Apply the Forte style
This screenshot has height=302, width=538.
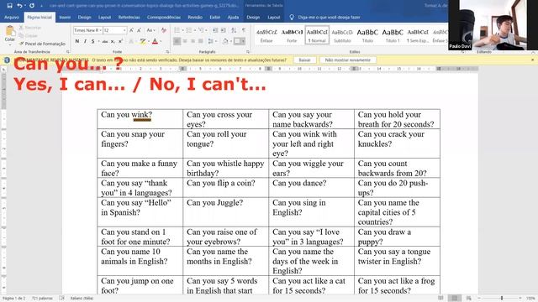click(x=292, y=35)
